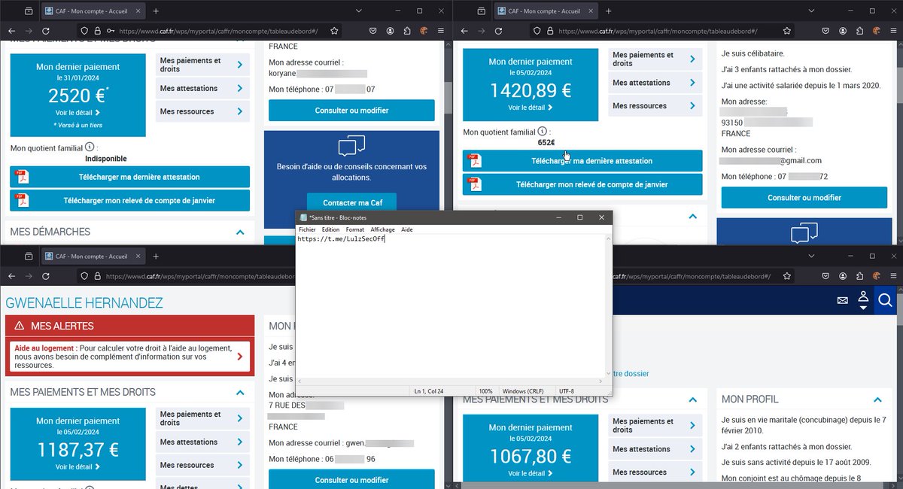Open the hamburger menu in bottom-right window
The image size is (903, 489).
(894, 276)
